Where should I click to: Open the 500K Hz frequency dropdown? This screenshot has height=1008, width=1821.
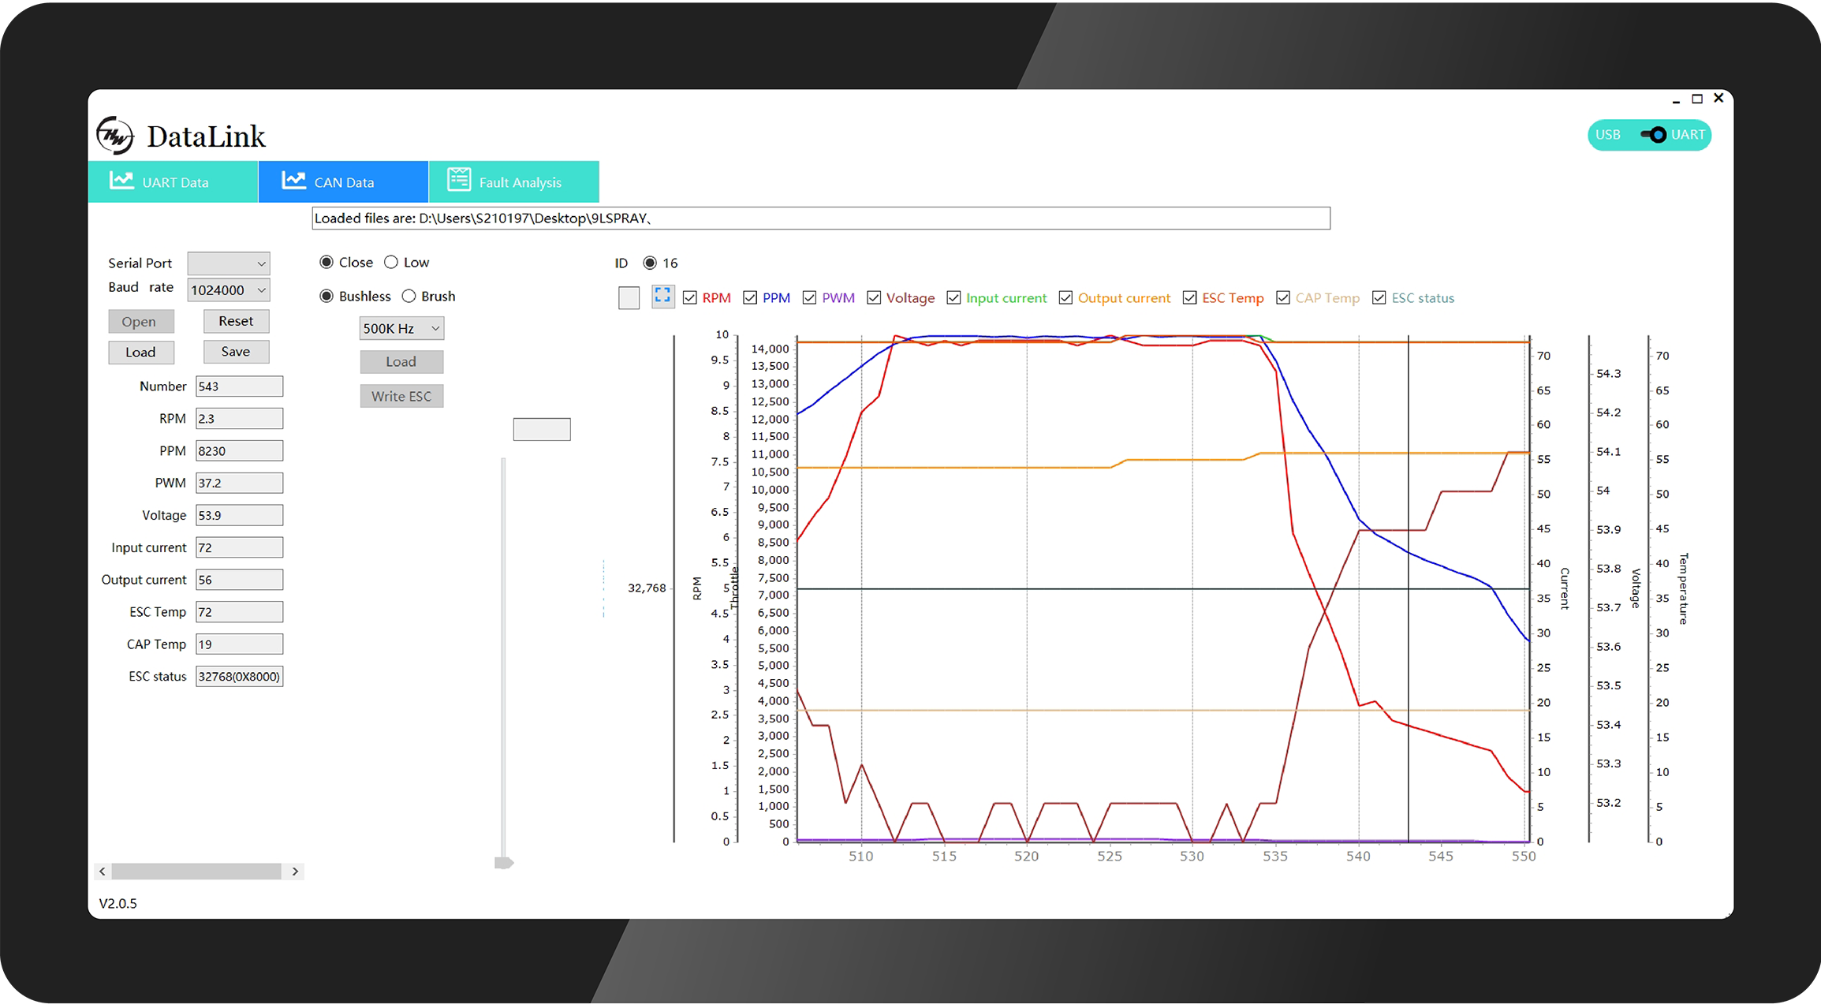pos(401,329)
